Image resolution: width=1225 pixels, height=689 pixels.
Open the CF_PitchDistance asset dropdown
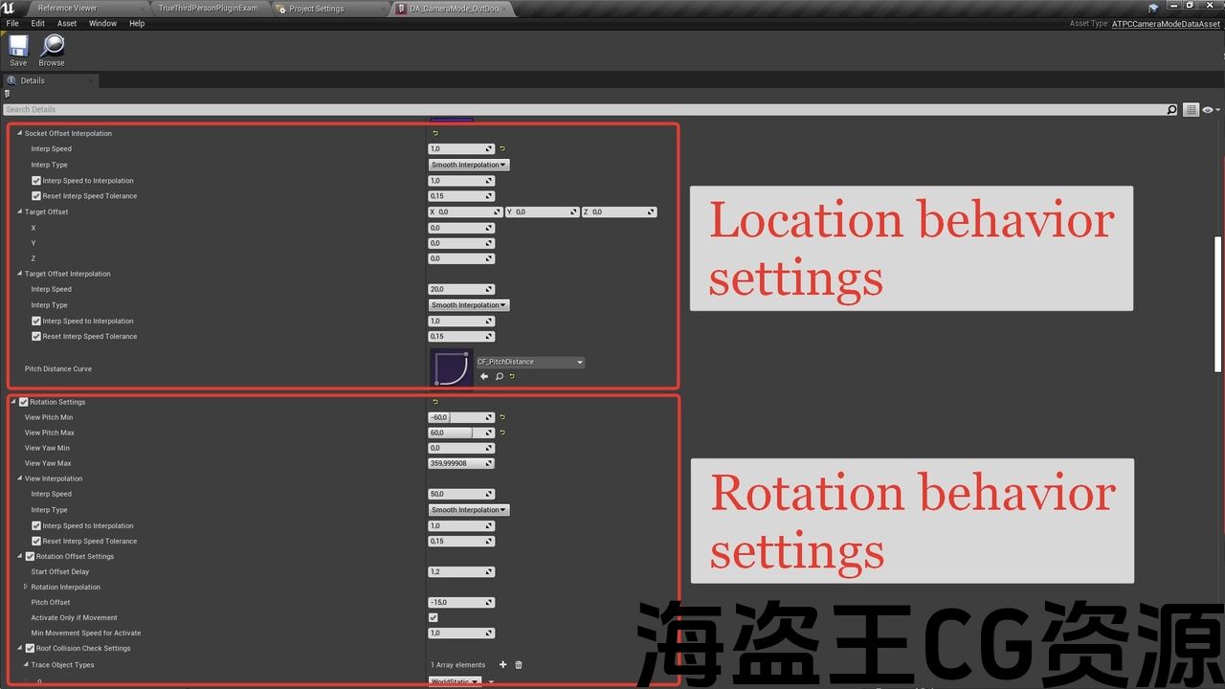coord(529,363)
